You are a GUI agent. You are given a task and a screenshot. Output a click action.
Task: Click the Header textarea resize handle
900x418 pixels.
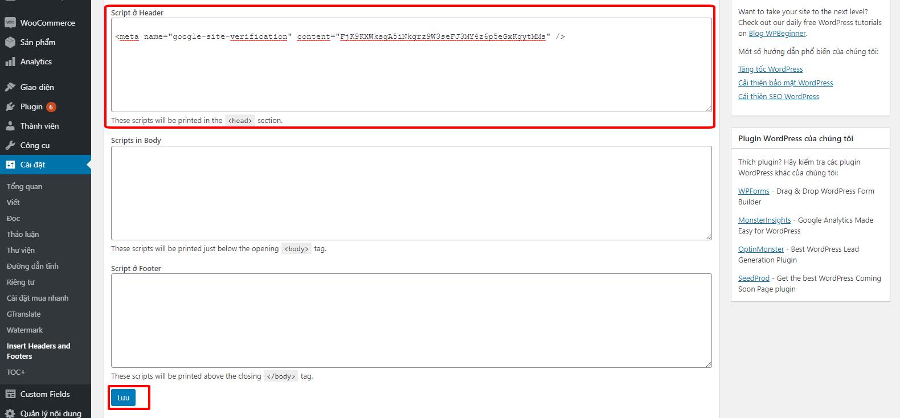pyautogui.click(x=709, y=108)
